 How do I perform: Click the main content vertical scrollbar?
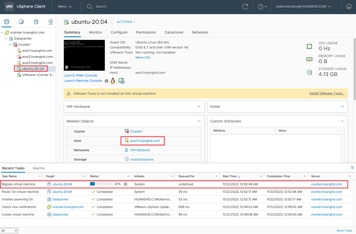click(355, 69)
